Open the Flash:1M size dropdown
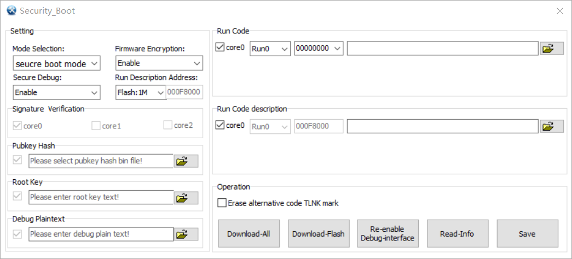The height and width of the screenshot is (259, 572). coord(141,92)
